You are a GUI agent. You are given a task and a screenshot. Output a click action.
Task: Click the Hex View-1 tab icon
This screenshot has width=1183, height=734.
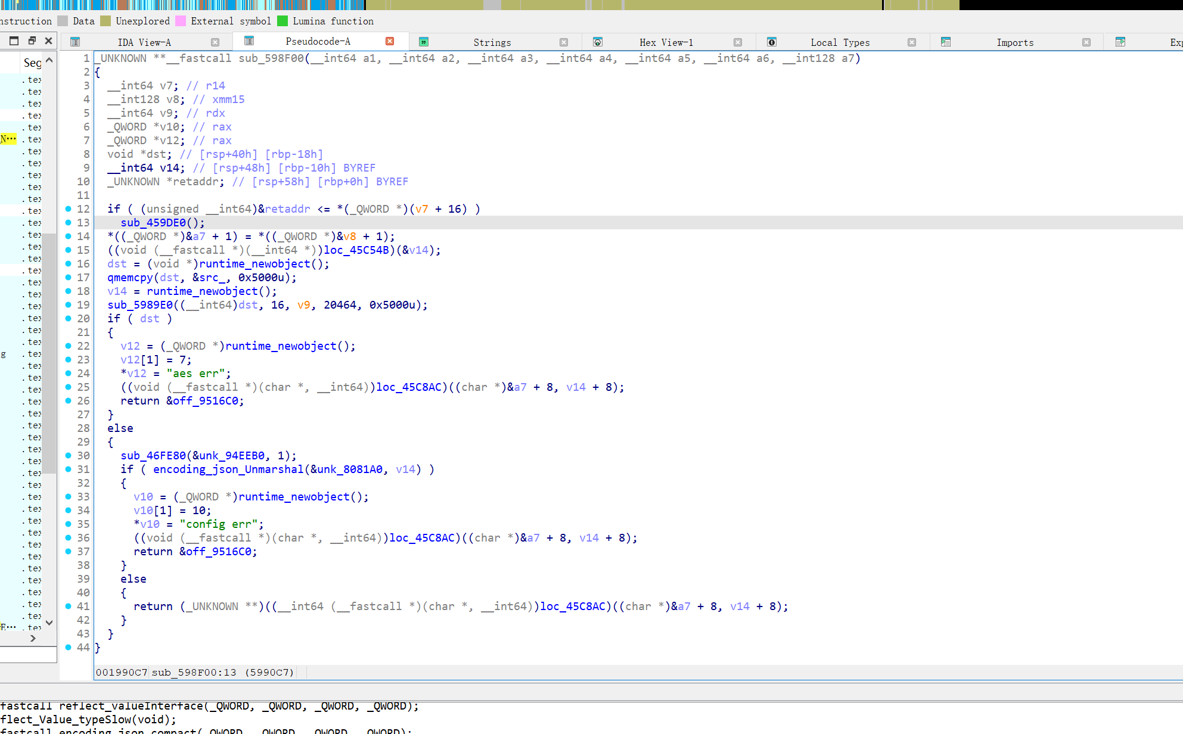coord(598,42)
